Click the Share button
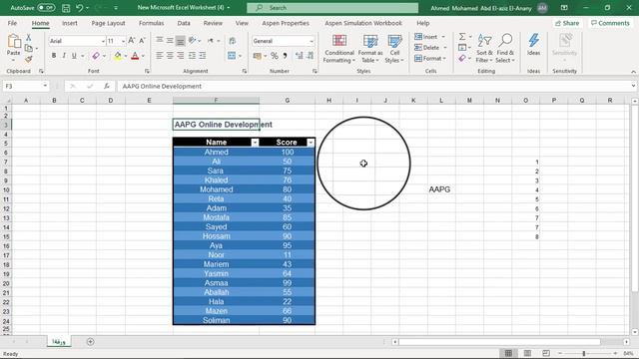Image resolution: width=639 pixels, height=359 pixels. point(567,23)
